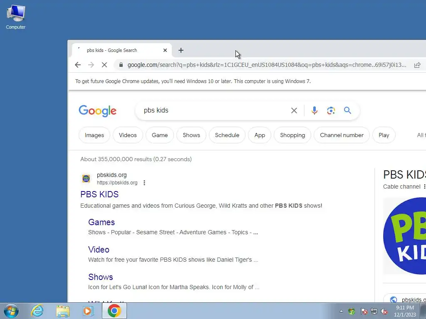Click the Windows 10 update notice text
This screenshot has width=426, height=319.
(193, 81)
